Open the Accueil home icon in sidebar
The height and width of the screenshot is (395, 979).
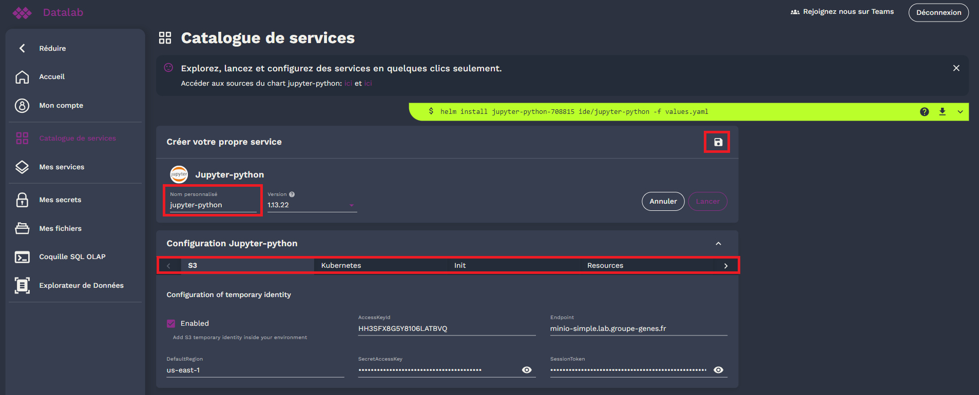click(22, 77)
